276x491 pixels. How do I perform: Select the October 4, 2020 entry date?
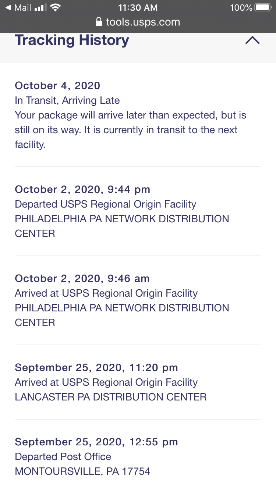[57, 86]
